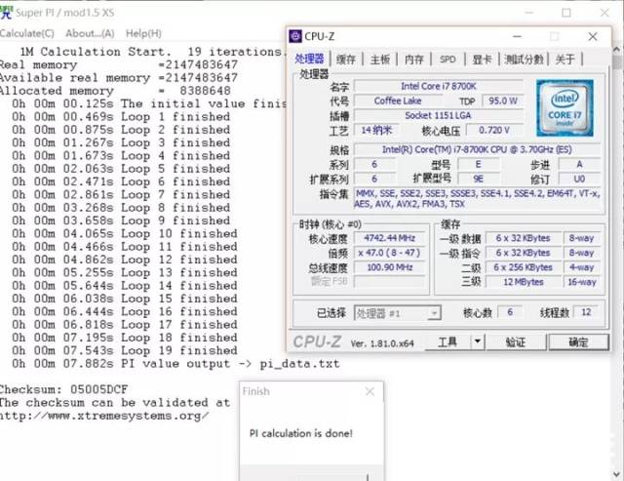
Task: Click the CPU-Z app icon in title bar
Action: 295,36
